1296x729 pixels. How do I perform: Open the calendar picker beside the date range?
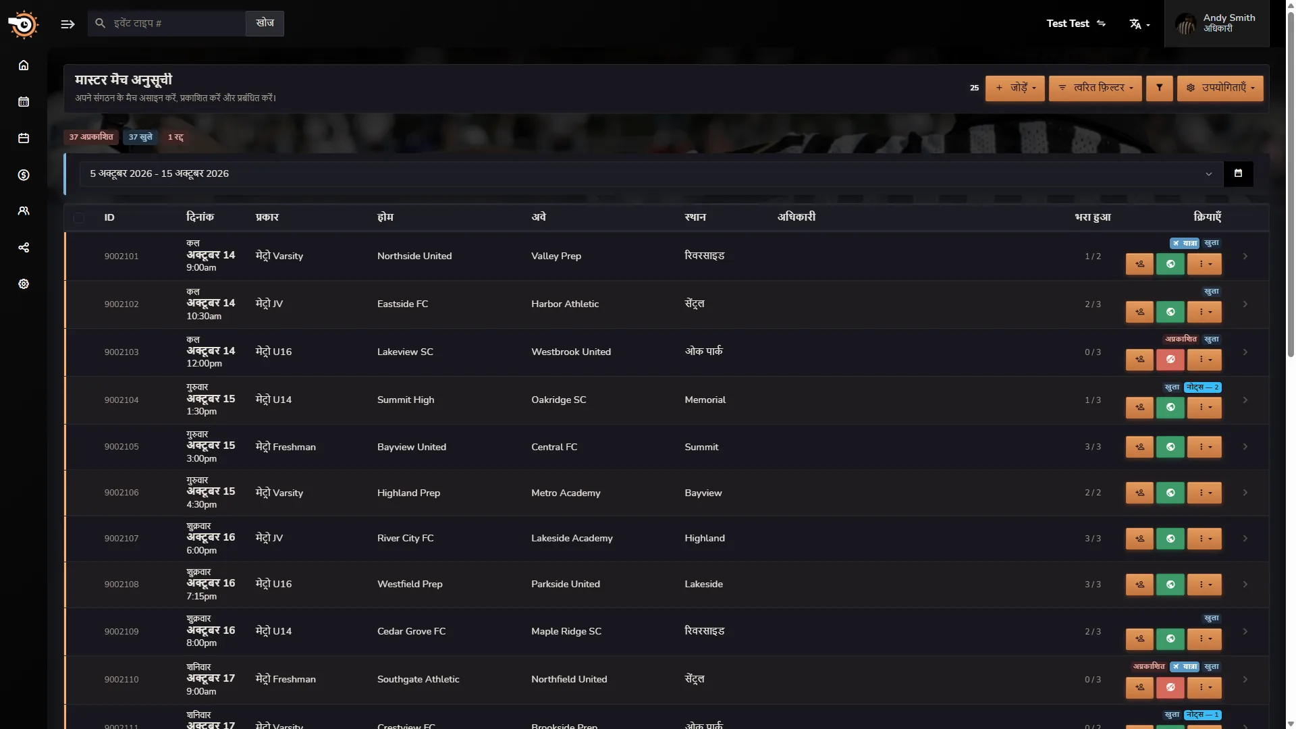click(x=1238, y=173)
